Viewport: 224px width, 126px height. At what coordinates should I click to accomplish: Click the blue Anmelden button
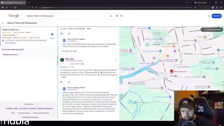[x=216, y=16]
